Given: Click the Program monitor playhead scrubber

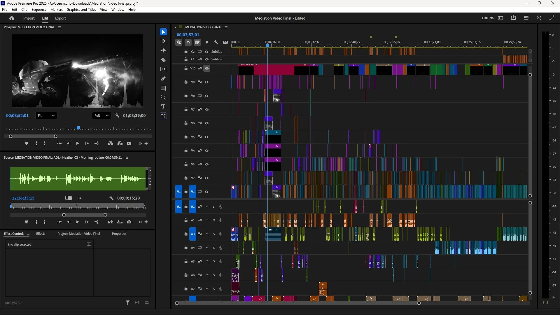Looking at the screenshot, I should 78,128.
